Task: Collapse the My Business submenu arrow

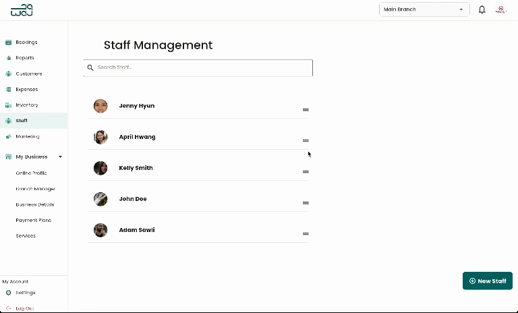Action: pos(60,156)
